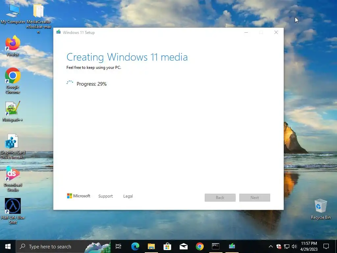Open Windows Security tray icon

point(279,246)
